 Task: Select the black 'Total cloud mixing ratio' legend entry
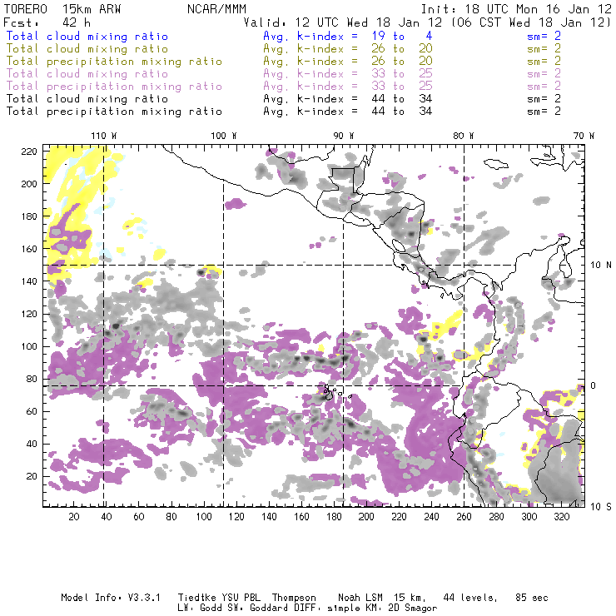tap(87, 98)
